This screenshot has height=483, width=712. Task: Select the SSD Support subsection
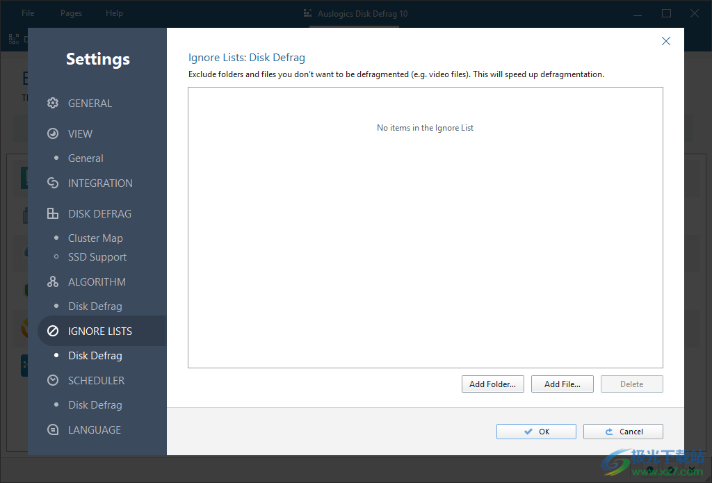(x=97, y=257)
